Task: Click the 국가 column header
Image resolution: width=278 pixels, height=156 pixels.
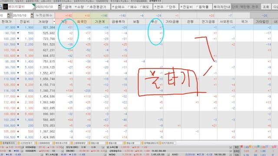Action: click(244, 22)
